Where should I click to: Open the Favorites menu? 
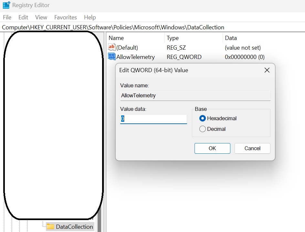coord(66,17)
